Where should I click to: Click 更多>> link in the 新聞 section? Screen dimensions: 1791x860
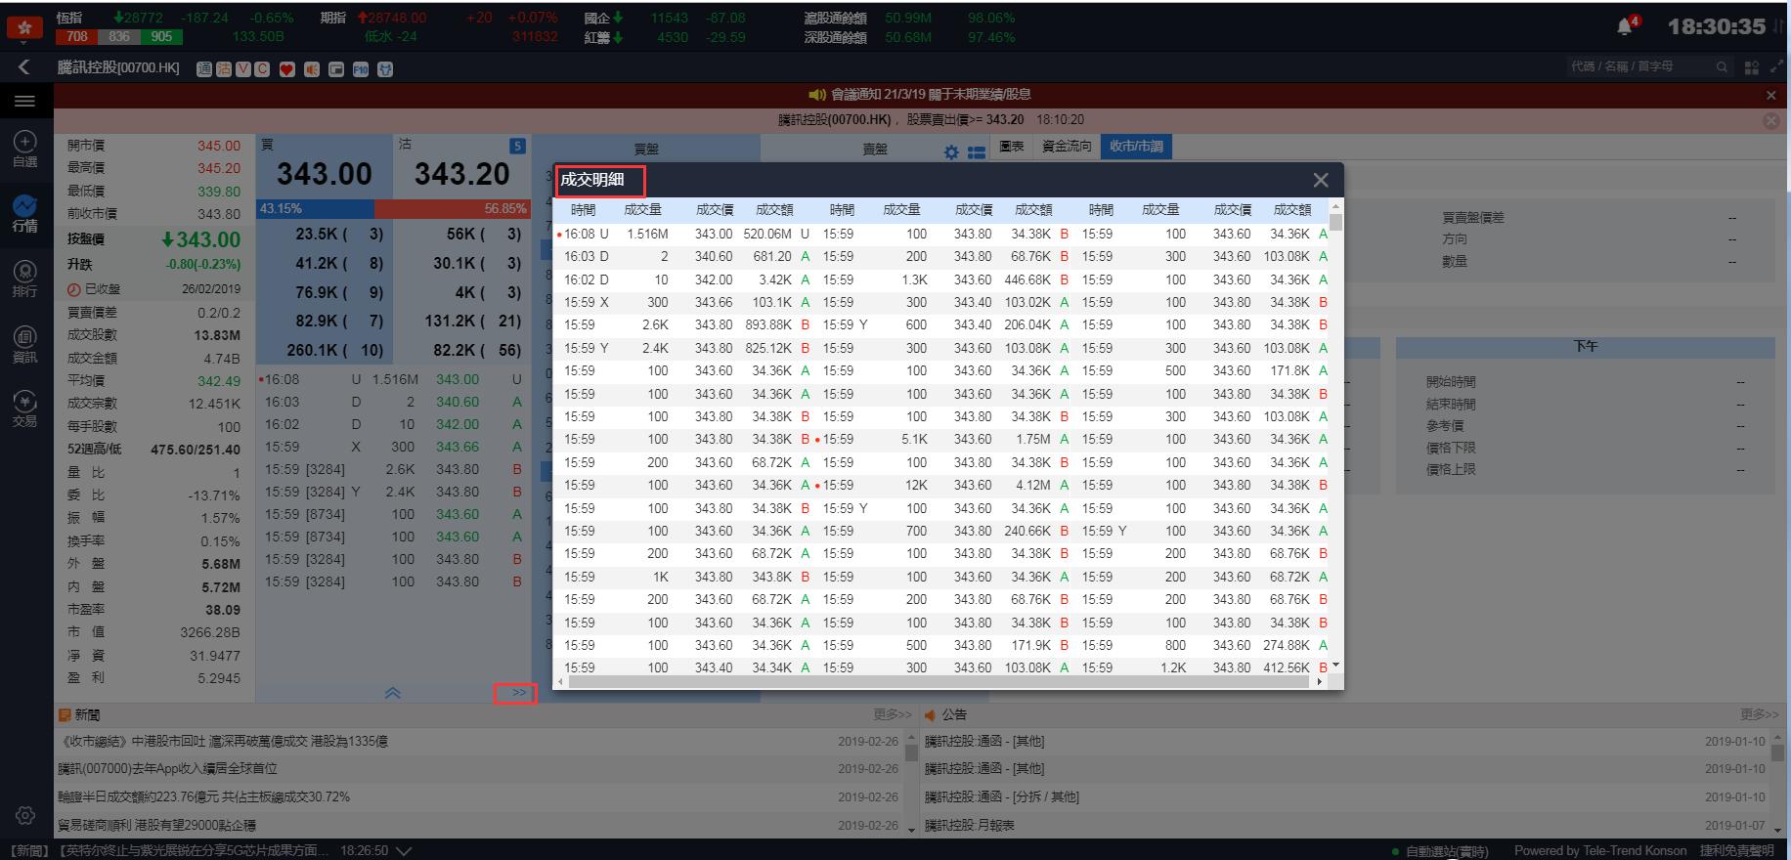892,714
